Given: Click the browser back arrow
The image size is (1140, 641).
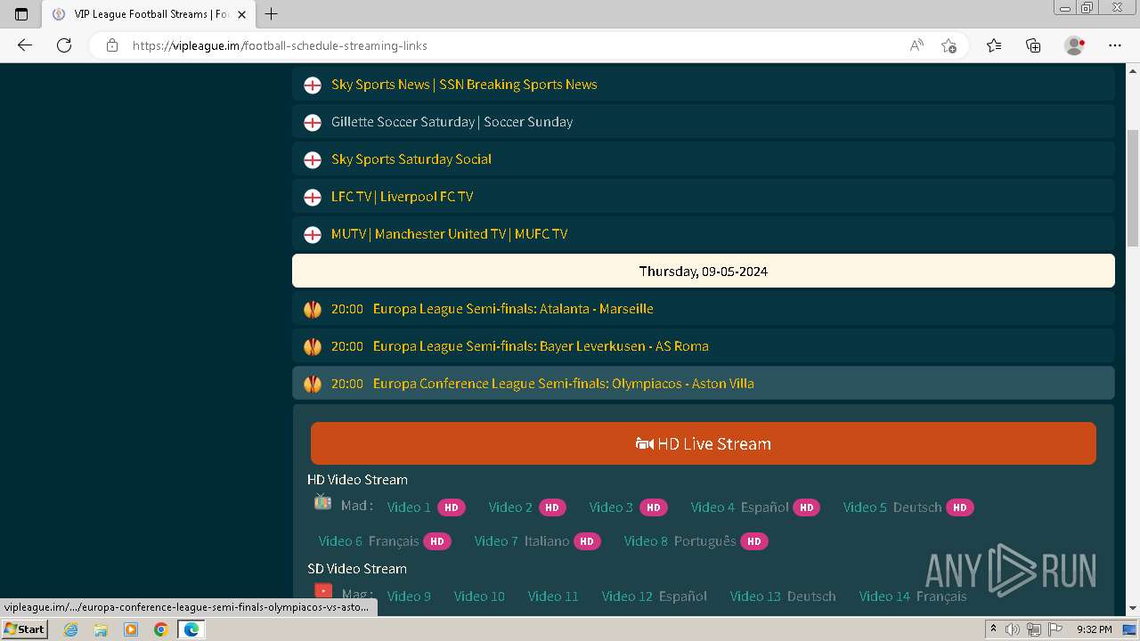Looking at the screenshot, I should 25,45.
